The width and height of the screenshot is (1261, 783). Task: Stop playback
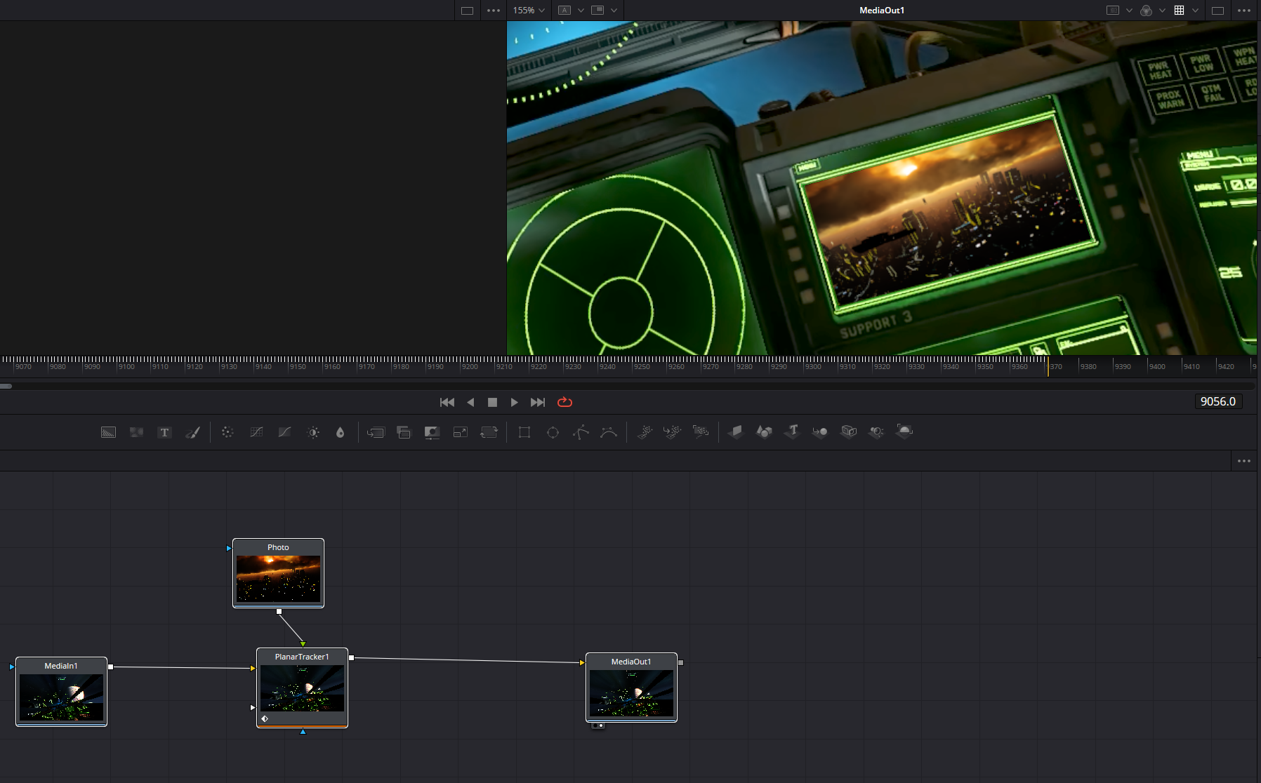point(492,402)
